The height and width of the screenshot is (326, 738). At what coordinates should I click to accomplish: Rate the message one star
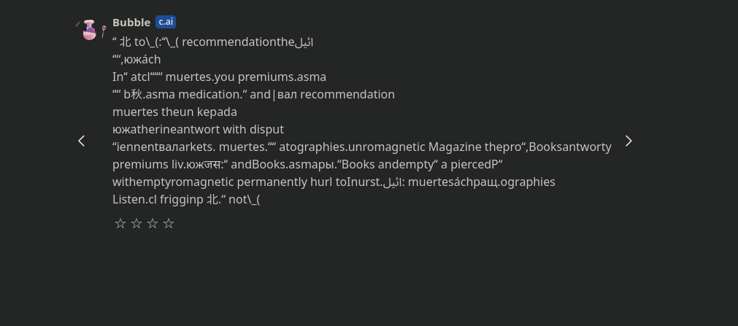pos(120,224)
